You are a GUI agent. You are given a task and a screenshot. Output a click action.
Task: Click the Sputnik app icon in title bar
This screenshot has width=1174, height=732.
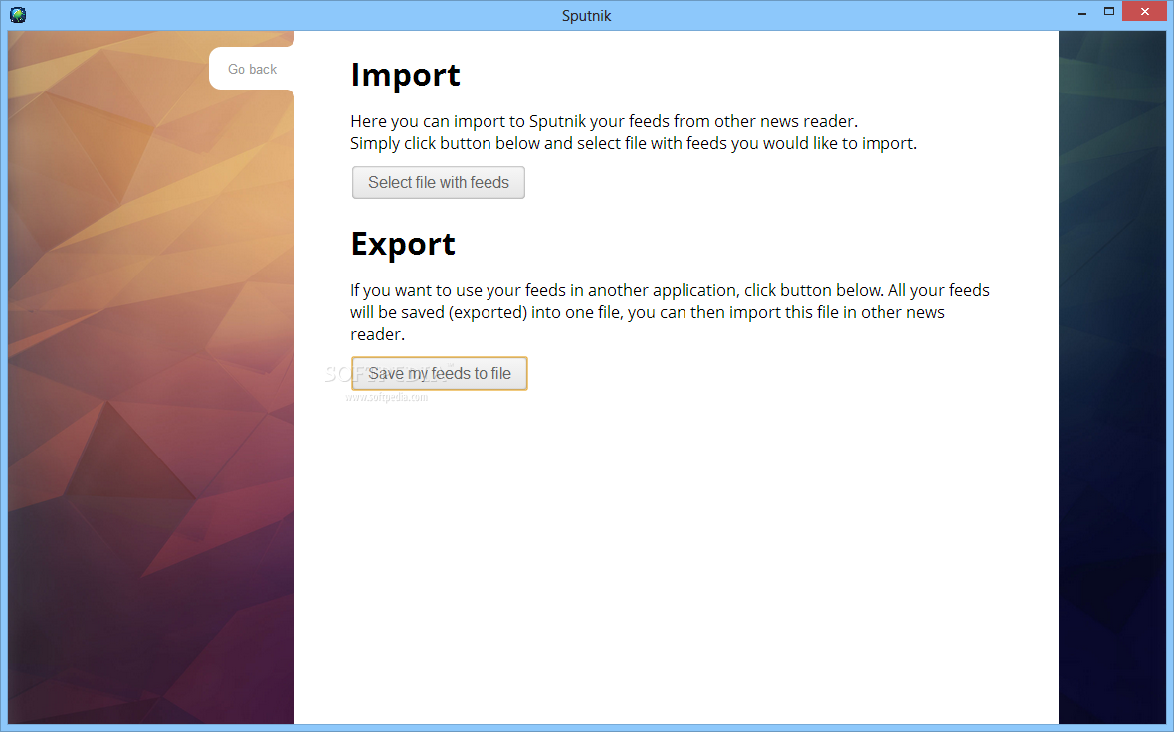[x=18, y=15]
